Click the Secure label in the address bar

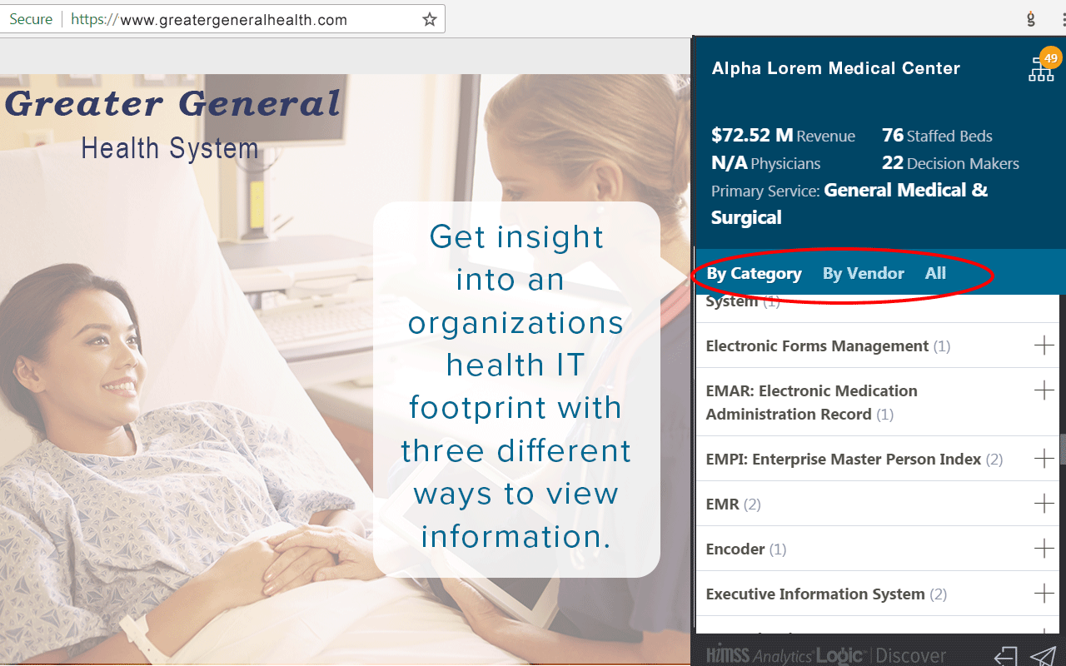coord(30,18)
